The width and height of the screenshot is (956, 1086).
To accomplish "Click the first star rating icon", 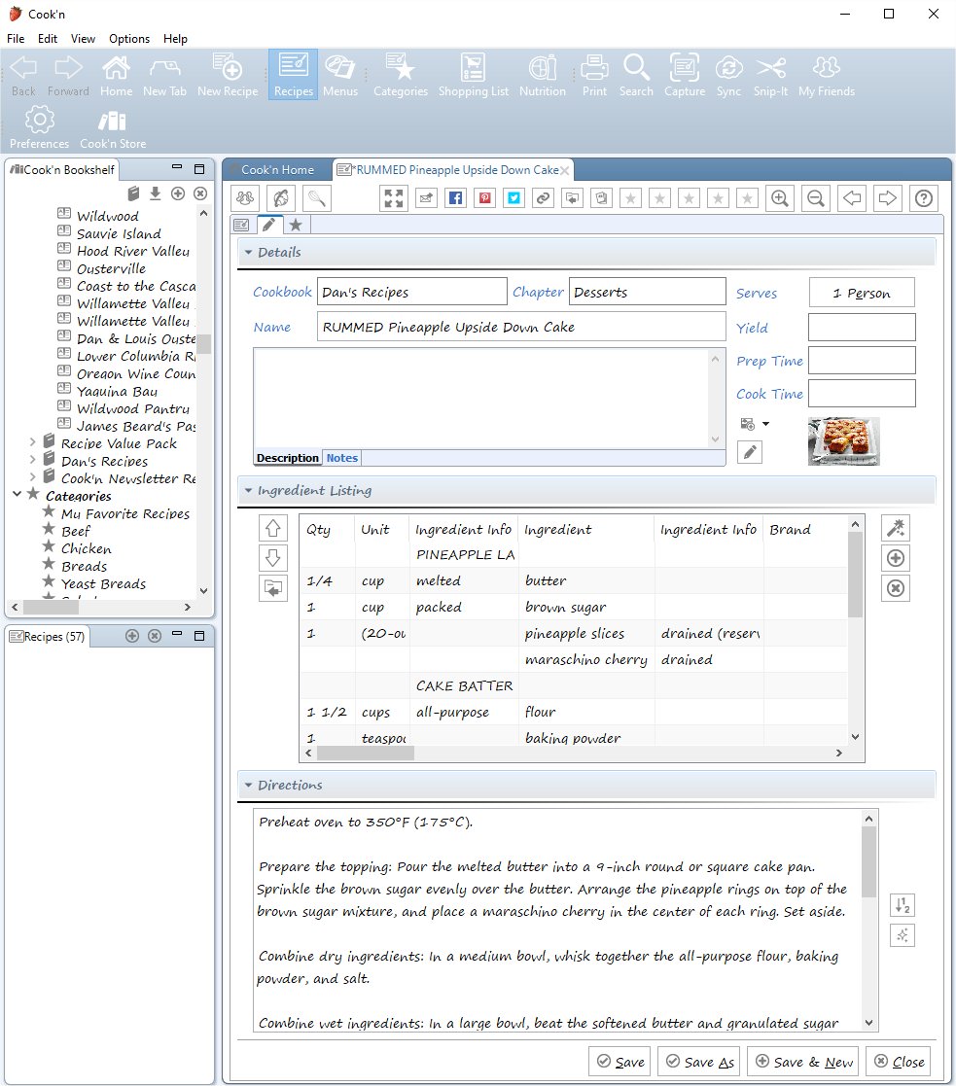I will point(630,198).
